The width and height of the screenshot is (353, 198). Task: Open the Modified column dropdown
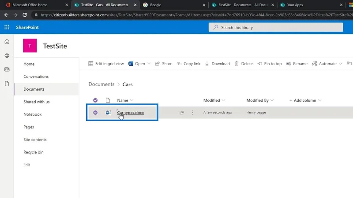[223, 100]
